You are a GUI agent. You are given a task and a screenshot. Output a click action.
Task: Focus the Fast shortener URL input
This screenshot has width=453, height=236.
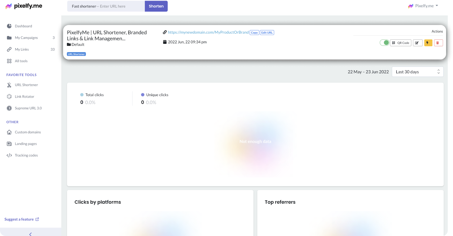pos(106,6)
